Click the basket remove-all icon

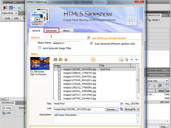[126, 60]
